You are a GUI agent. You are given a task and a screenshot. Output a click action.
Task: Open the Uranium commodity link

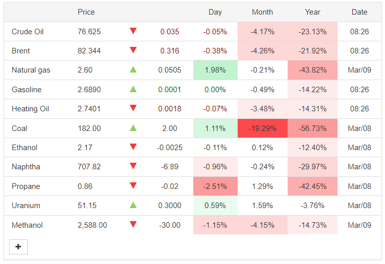[x=26, y=206]
